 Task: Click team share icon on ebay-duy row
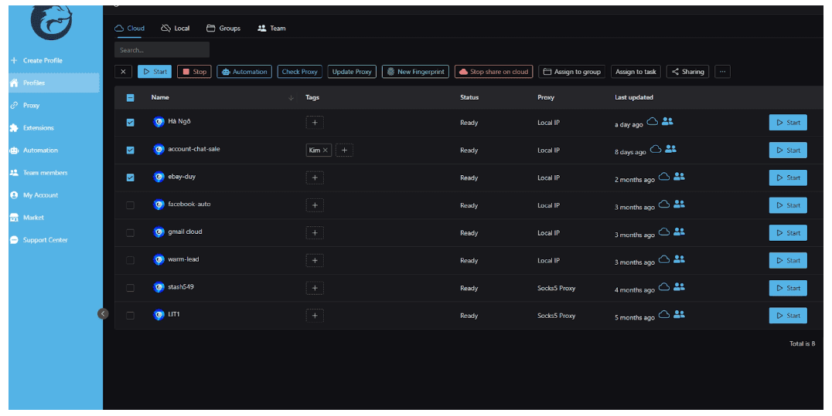point(679,177)
